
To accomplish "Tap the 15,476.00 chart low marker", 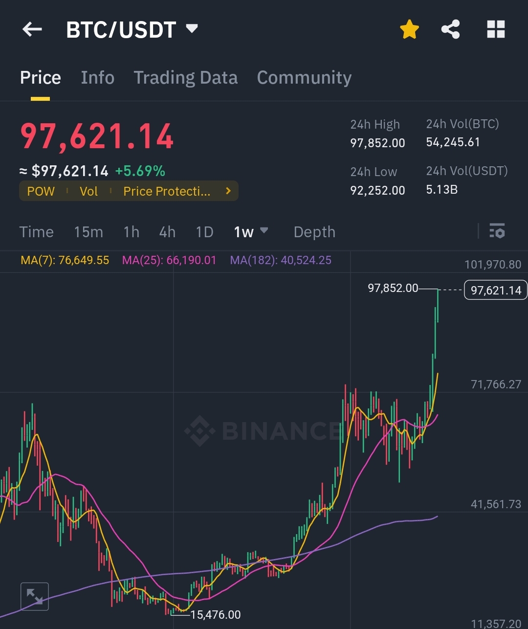I will (x=216, y=615).
